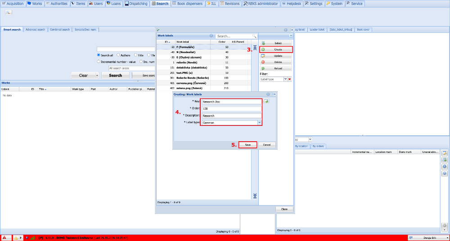Open the info icon beside Work labels title
Screen dimensions: 450x241
click(x=211, y=36)
